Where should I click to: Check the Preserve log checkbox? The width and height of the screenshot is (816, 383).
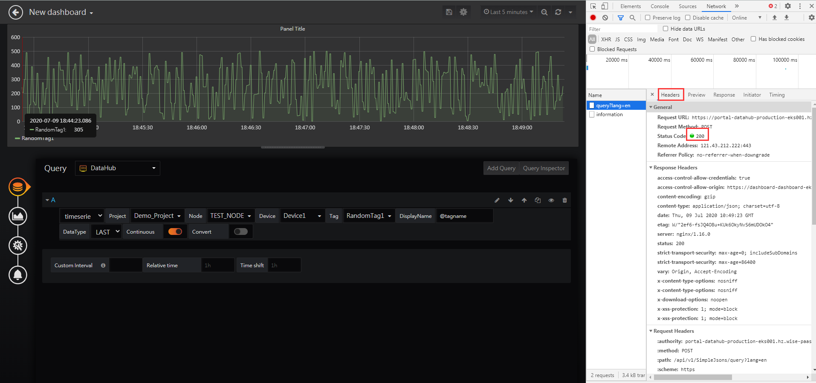tap(648, 17)
